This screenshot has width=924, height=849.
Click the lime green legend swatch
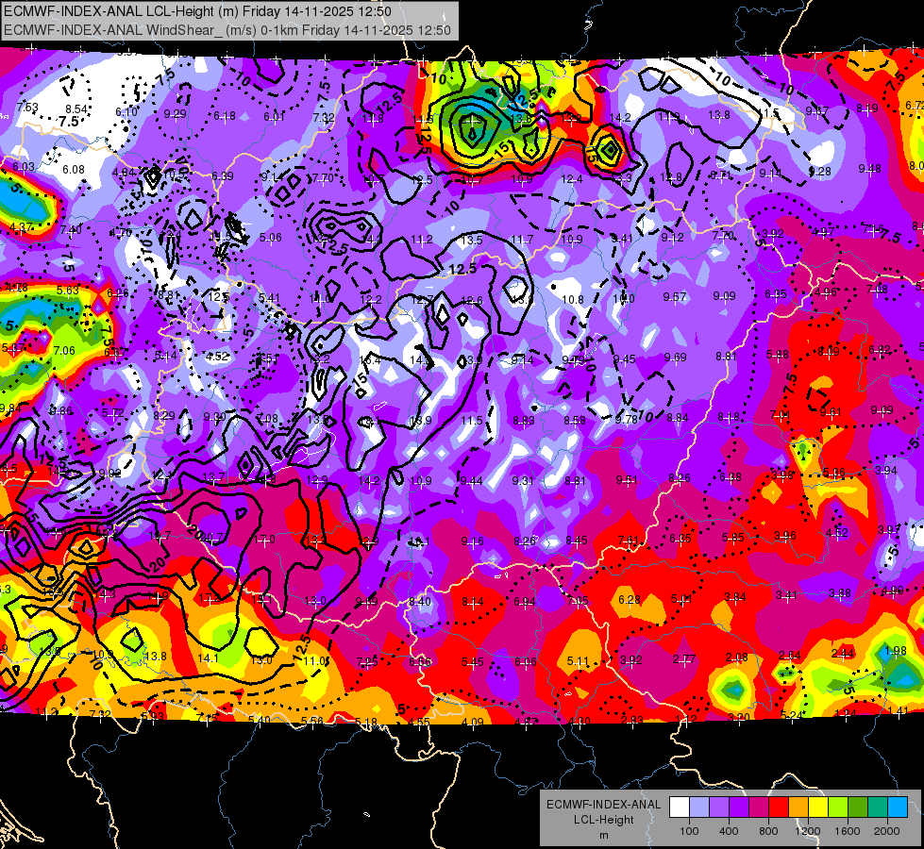tap(837, 807)
